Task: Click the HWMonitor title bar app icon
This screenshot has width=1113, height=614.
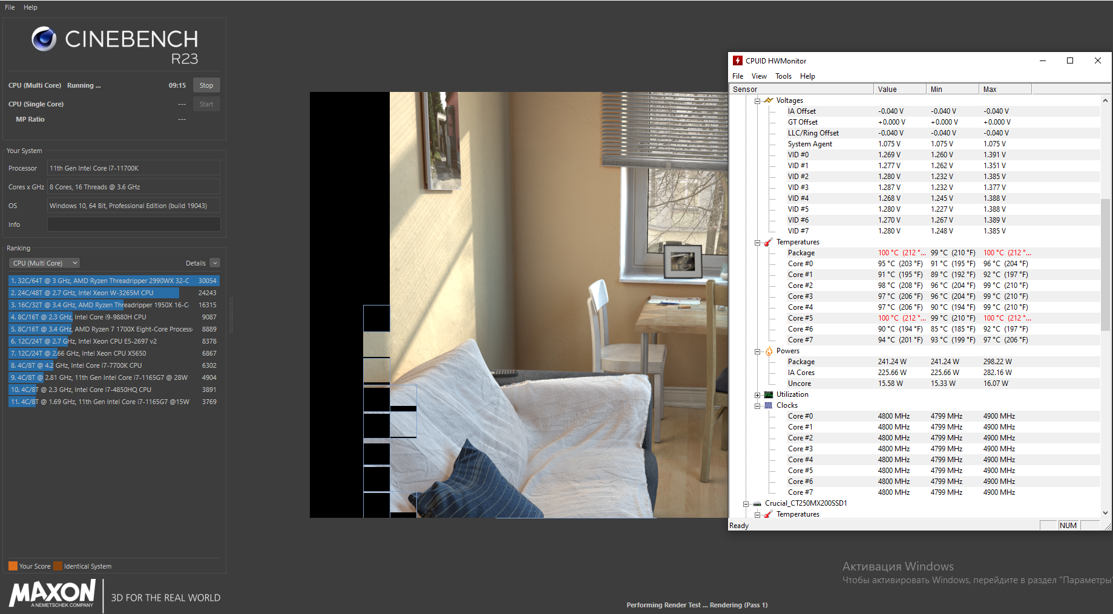Action: [738, 60]
